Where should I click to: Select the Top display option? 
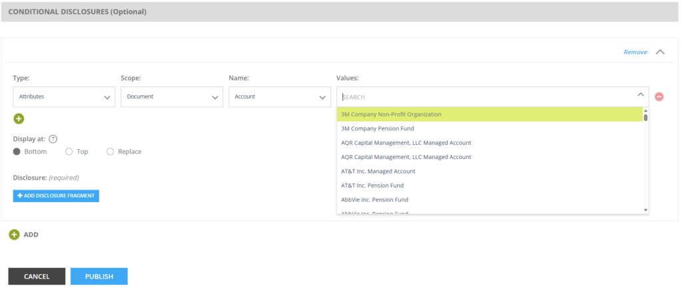69,152
